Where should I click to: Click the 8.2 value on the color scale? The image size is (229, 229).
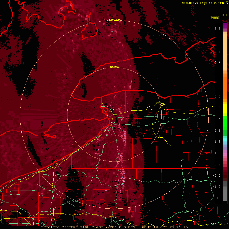tap(218, 51)
